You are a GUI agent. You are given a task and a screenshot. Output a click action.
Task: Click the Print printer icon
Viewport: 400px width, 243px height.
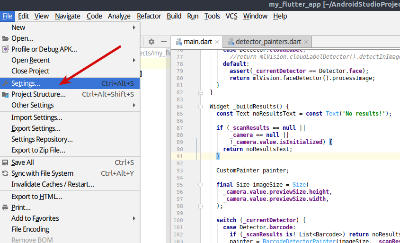pyautogui.click(x=5, y=208)
